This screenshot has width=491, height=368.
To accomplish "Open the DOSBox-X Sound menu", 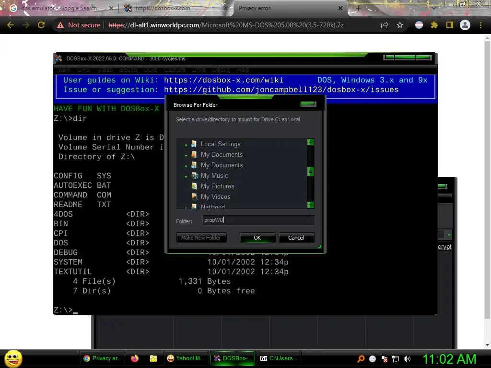I will point(128,69).
